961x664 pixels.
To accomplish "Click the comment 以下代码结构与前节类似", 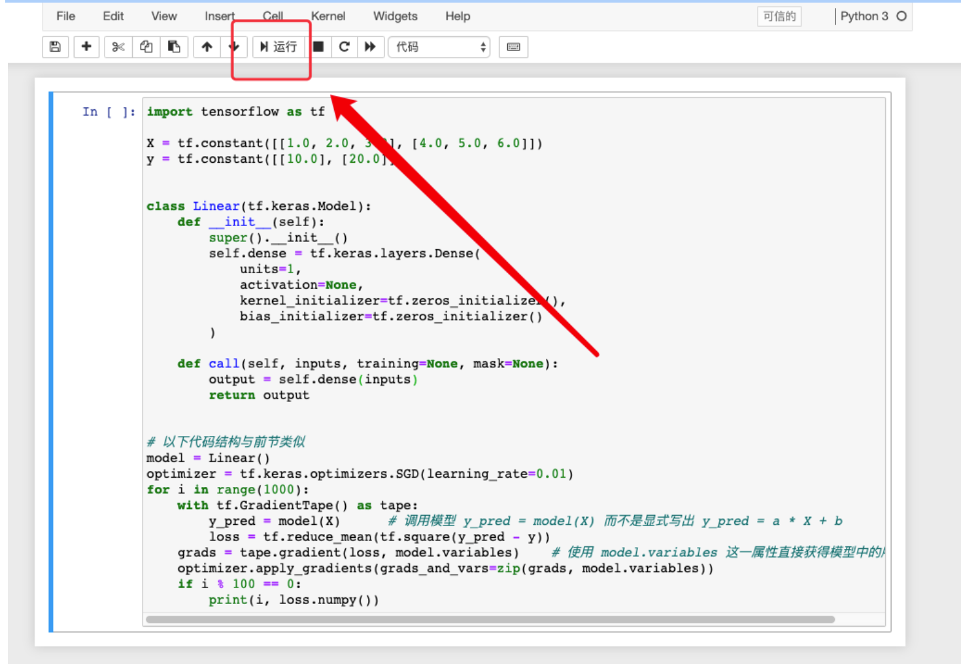I will pyautogui.click(x=226, y=442).
